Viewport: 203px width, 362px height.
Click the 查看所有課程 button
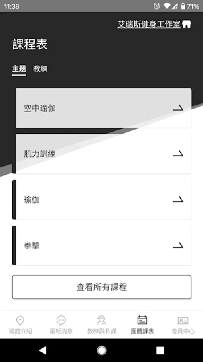coord(101,287)
